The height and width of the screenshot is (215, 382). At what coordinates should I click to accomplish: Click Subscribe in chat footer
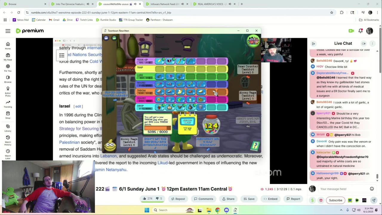[335, 200]
